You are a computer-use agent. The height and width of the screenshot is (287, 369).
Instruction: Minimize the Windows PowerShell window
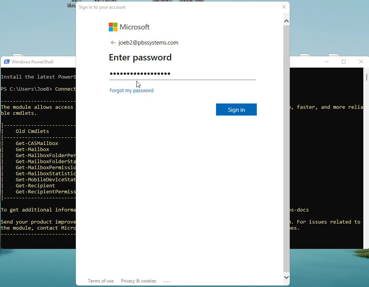click(327, 62)
